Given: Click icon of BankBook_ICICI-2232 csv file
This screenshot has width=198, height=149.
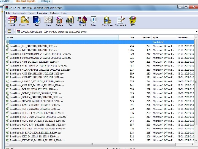Looking at the screenshot, I should (8, 140).
